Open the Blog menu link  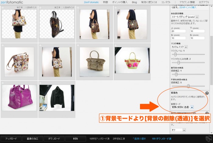pos(134,2)
